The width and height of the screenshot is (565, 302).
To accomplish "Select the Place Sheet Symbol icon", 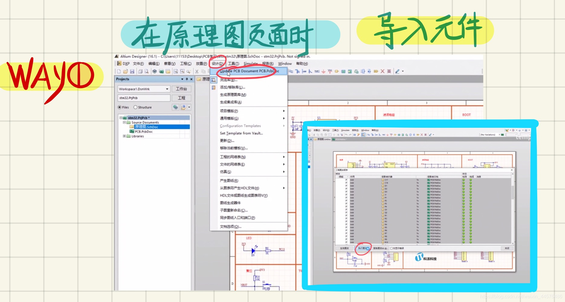I will [343, 71].
